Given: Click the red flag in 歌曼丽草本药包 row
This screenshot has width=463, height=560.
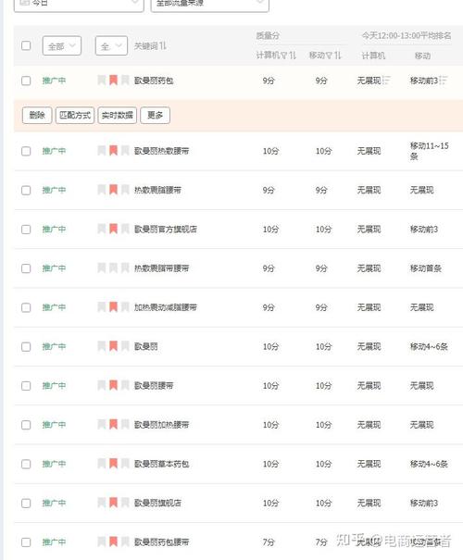Looking at the screenshot, I should (113, 464).
